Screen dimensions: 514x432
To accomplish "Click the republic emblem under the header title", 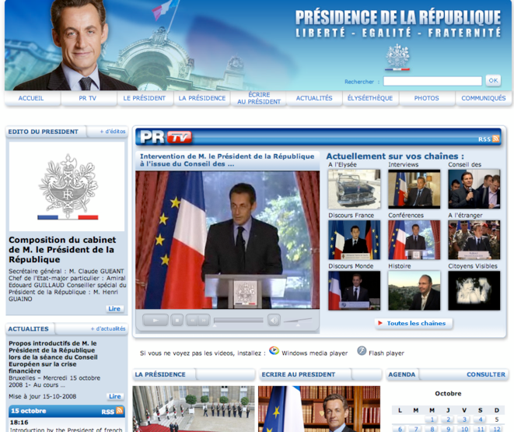I will 397,58.
